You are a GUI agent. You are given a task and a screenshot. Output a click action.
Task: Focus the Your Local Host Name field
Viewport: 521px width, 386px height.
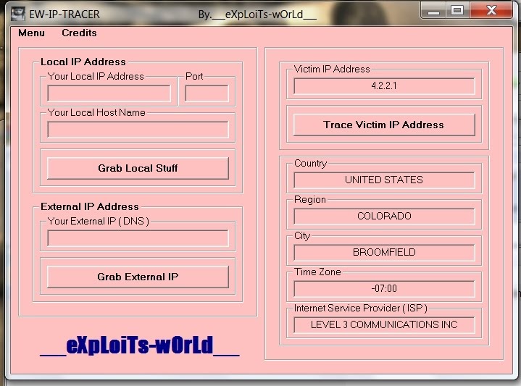(138, 130)
